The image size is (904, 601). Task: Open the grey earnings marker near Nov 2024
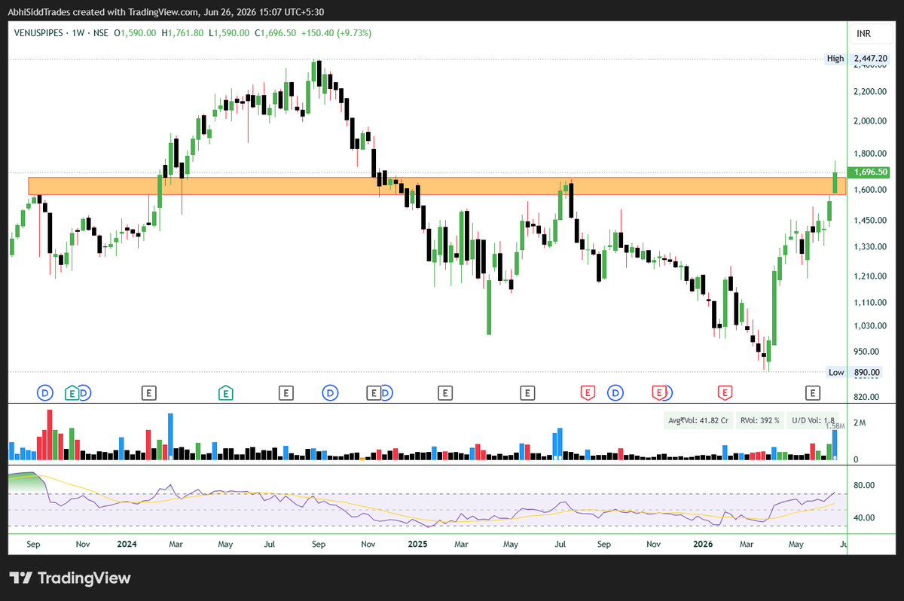(x=373, y=392)
